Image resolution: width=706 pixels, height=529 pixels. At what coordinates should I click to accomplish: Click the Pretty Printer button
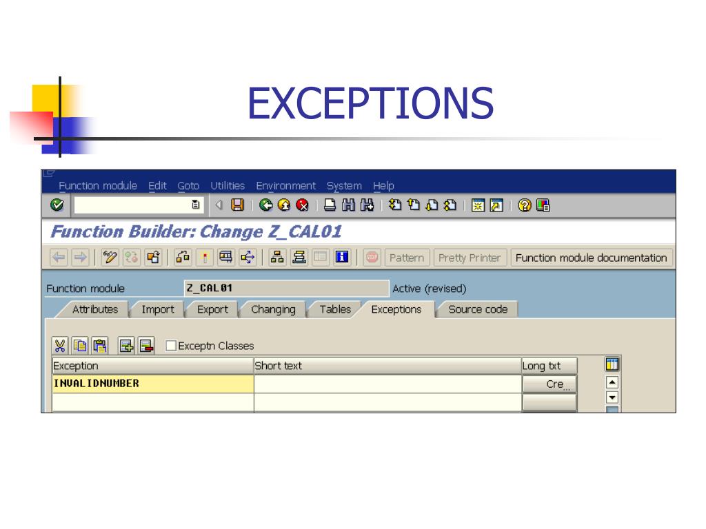[470, 258]
